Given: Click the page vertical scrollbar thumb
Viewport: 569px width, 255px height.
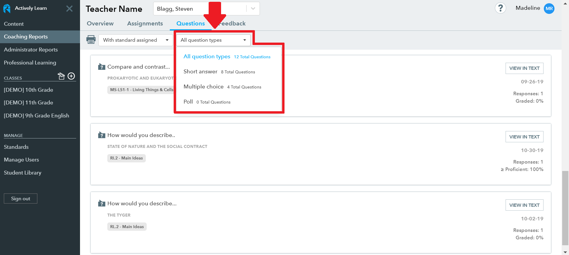Looking at the screenshot, I should click(565, 208).
